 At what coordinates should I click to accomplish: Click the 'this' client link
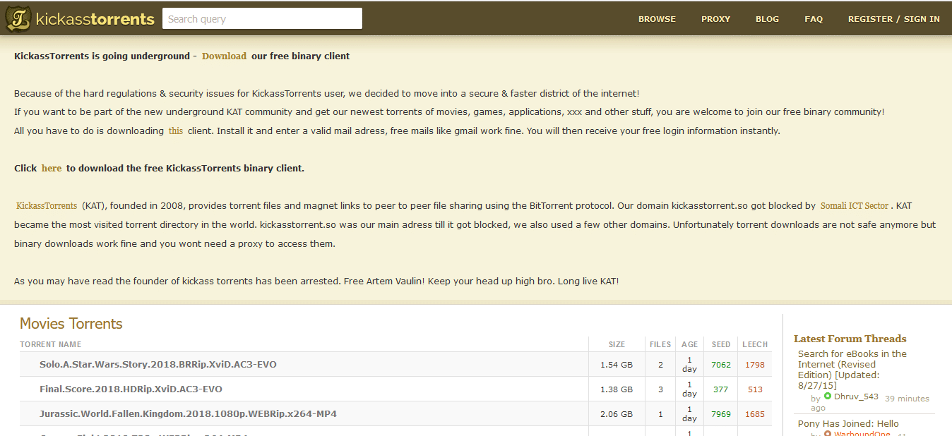(175, 131)
